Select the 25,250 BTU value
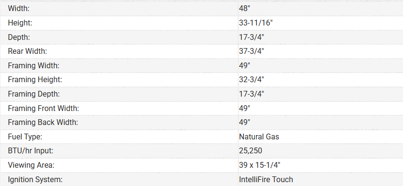The image size is (403, 186). (250, 151)
